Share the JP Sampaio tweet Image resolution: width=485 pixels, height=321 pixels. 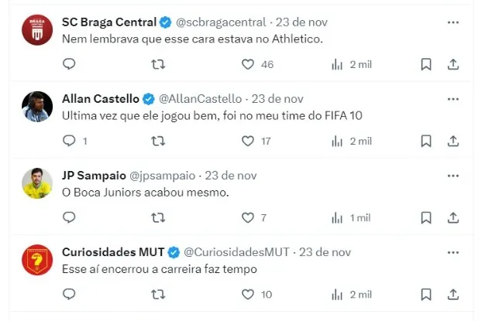point(454,217)
